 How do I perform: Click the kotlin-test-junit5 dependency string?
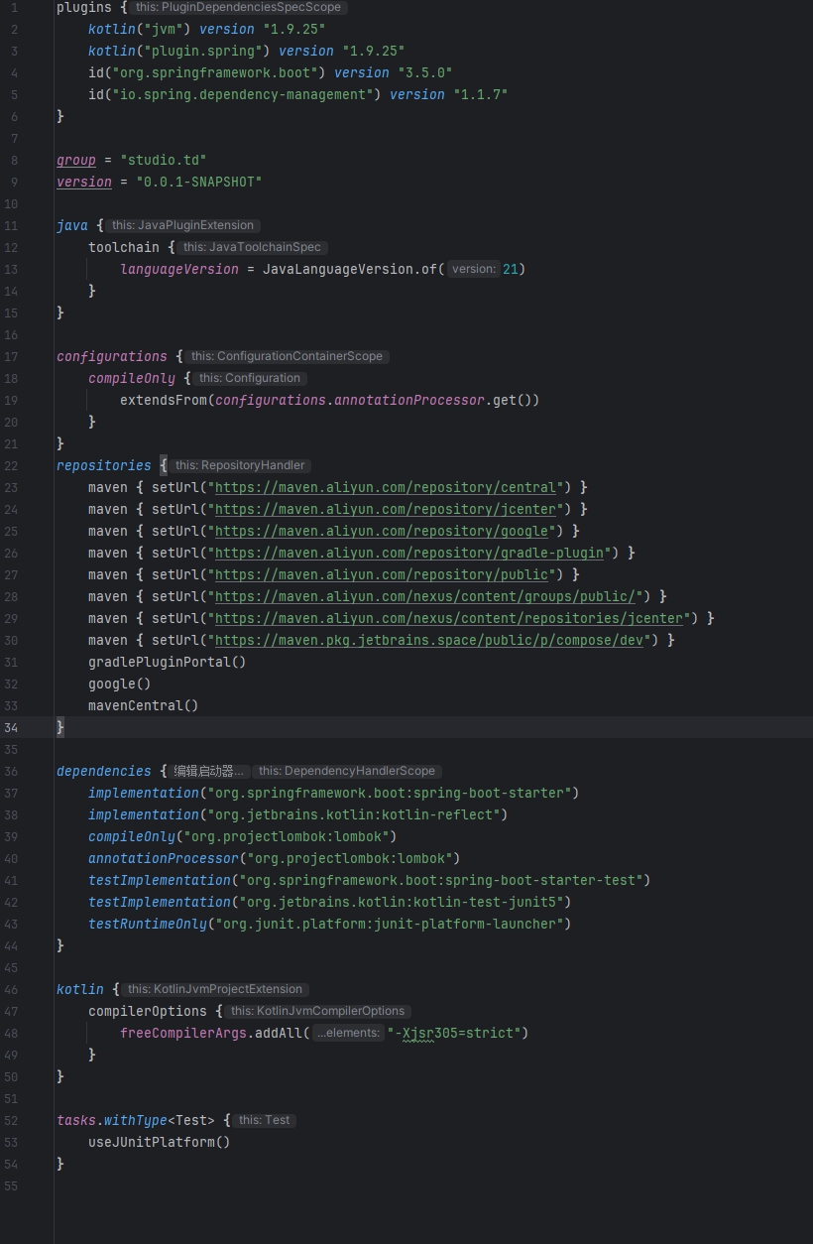point(402,902)
